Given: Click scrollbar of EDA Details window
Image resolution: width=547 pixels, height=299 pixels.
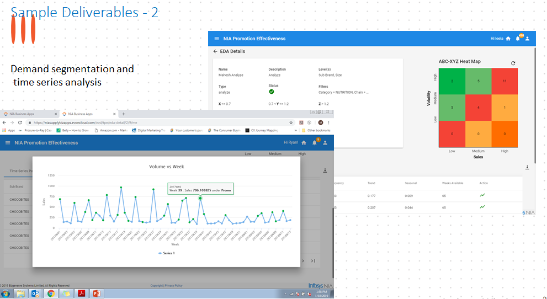Looking at the screenshot, I should point(535,105).
